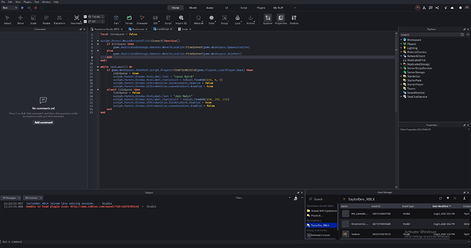The image size is (471, 248).
Task: Toggle the move snapping studs checkbox
Action: point(85,17)
